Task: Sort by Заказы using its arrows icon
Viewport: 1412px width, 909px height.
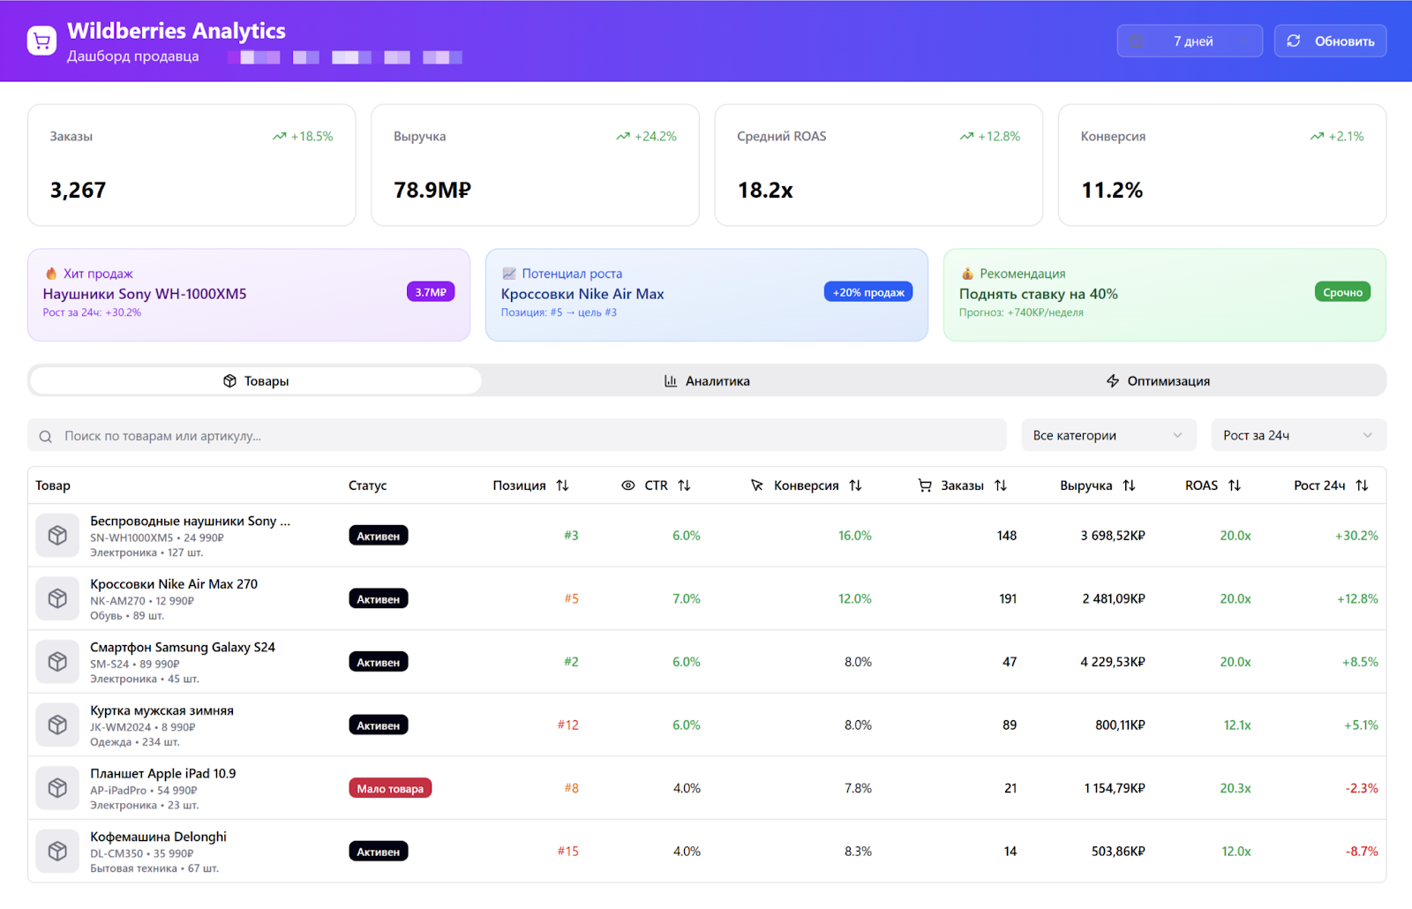Action: pos(1001,485)
